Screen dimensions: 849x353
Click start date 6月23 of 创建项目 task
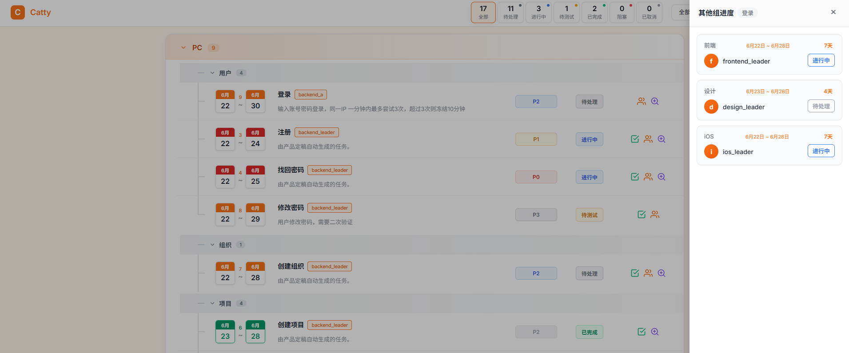click(225, 332)
